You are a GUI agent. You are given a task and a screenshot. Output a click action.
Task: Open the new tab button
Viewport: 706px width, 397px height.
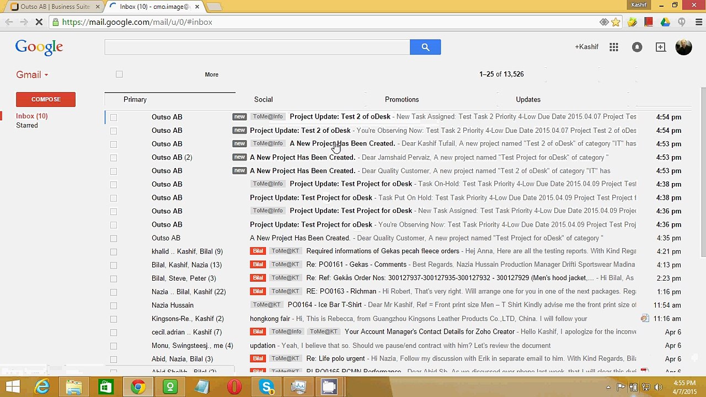pyautogui.click(x=213, y=7)
